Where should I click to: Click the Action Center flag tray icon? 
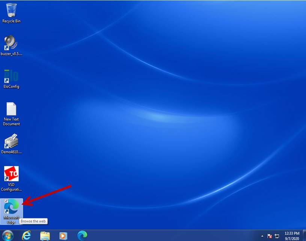click(270, 236)
